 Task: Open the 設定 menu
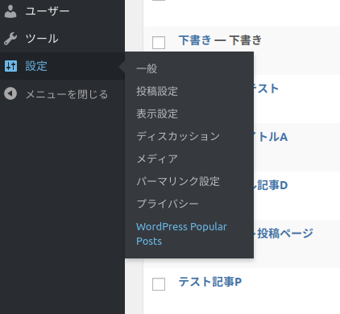62,66
